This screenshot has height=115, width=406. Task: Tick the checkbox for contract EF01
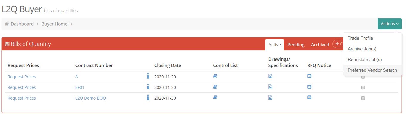[363, 87]
